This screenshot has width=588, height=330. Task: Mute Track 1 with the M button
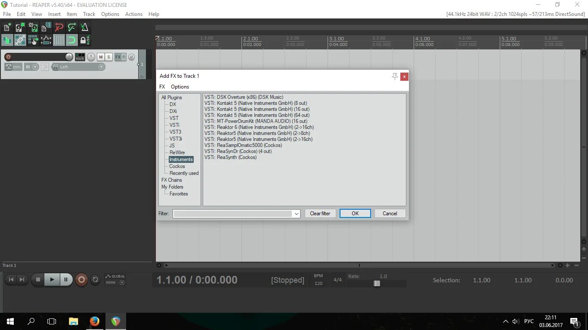tap(101, 57)
